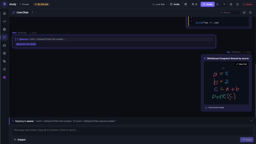Click the Private room badge
The image size is (256, 144).
coord(24,4)
